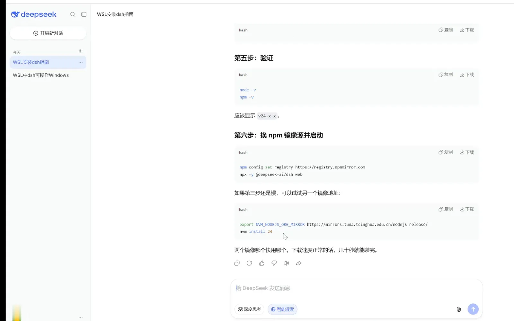The image size is (514, 321).
Task: Toggle 深度思考 deep thinking mode
Action: pyautogui.click(x=250, y=309)
